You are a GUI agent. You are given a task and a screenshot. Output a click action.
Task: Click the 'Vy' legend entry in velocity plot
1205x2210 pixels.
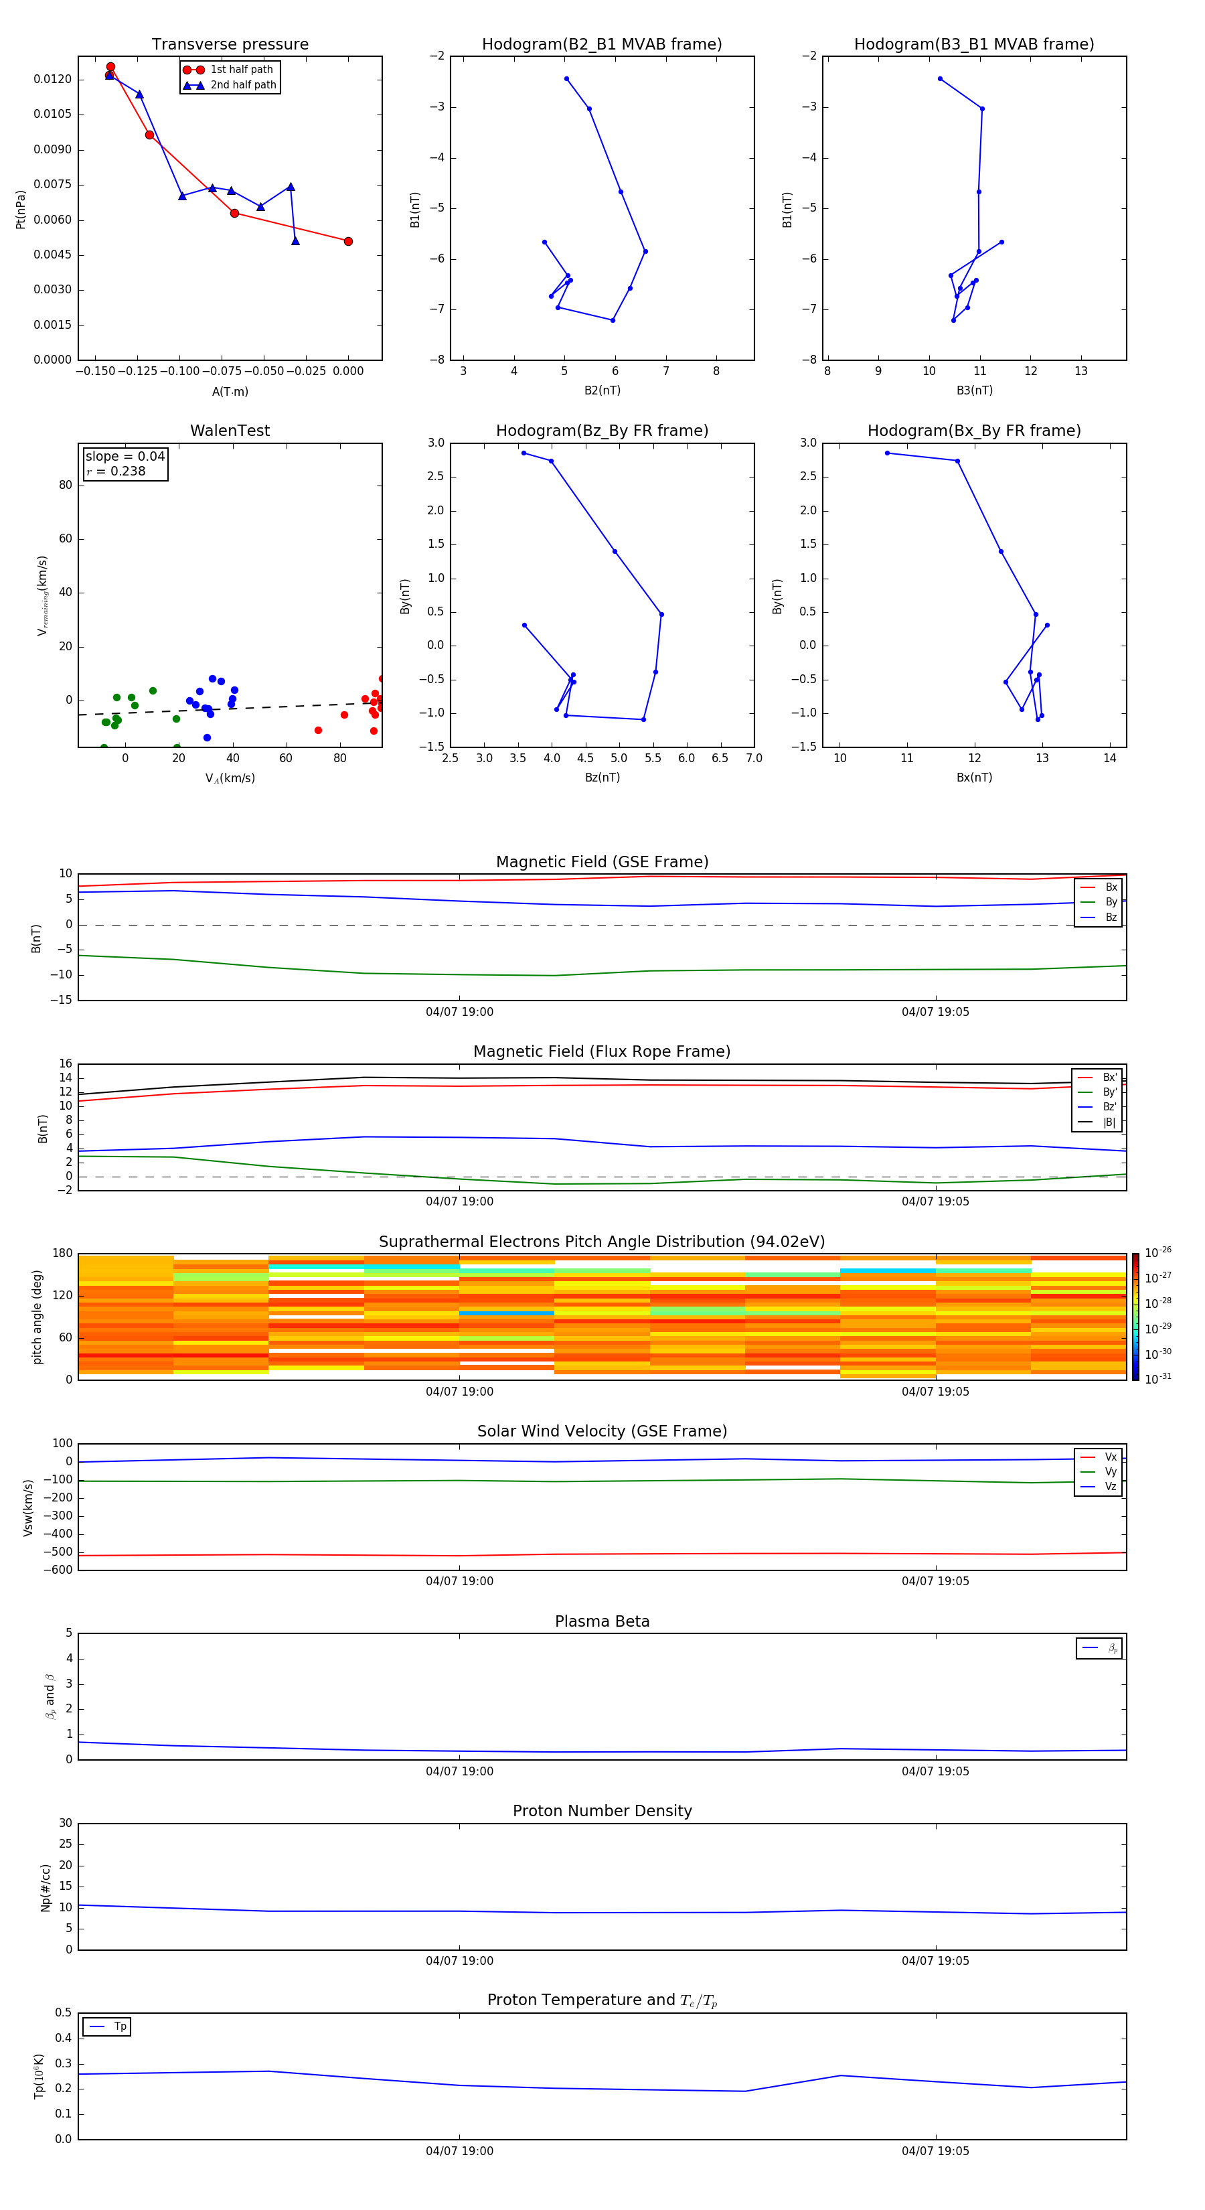click(1099, 1471)
